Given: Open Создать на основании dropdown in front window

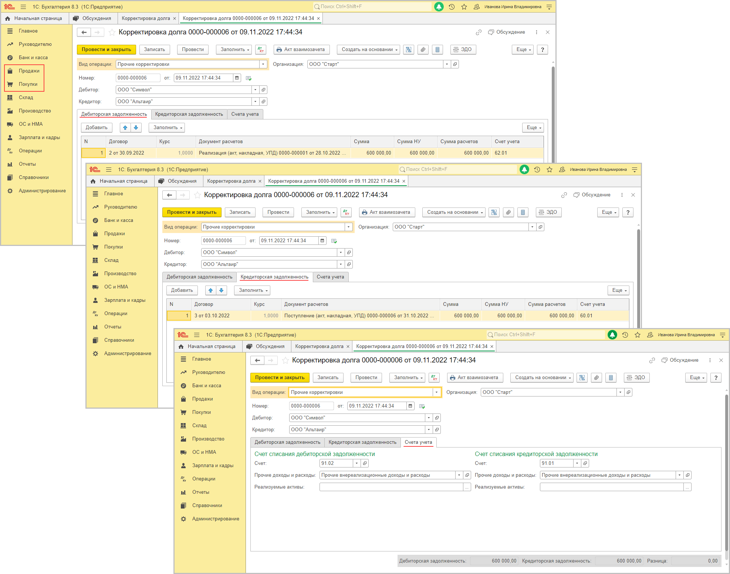Looking at the screenshot, I should (543, 378).
